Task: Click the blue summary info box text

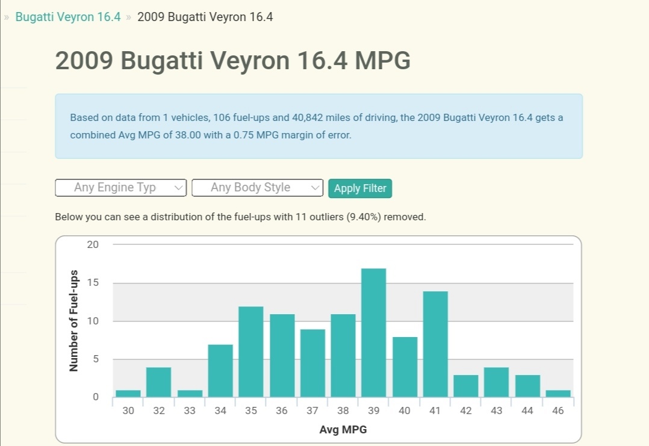Action: [317, 126]
